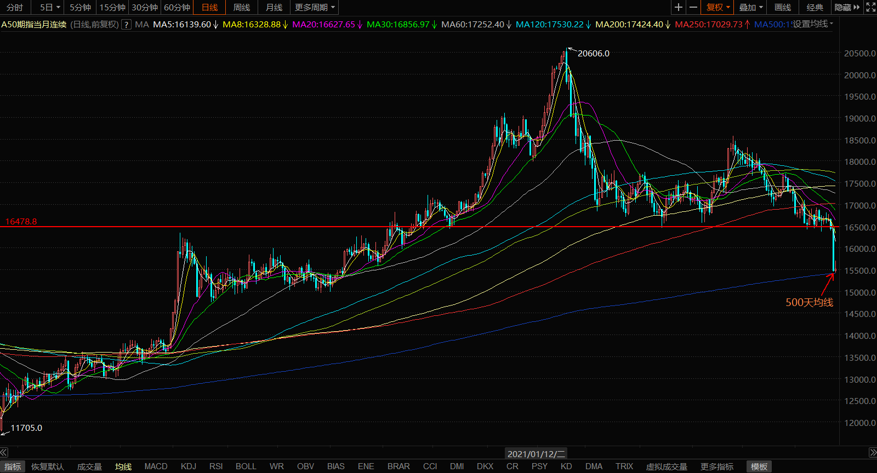Select the WR indicator
This screenshot has width=877, height=473.
click(x=277, y=466)
